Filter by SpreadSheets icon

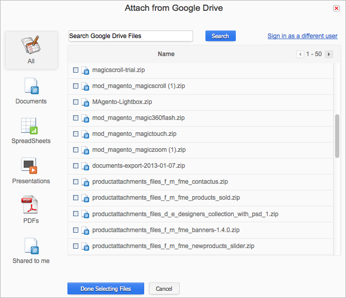(29, 126)
